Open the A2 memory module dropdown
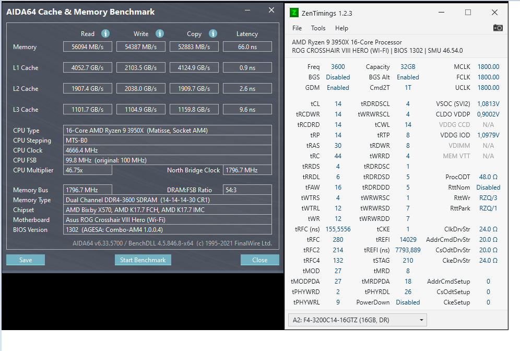520x351 pixels. tap(358, 320)
